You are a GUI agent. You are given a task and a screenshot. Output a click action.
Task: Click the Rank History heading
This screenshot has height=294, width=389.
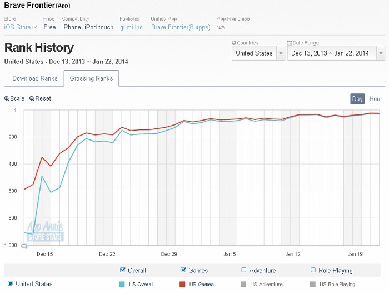39,47
